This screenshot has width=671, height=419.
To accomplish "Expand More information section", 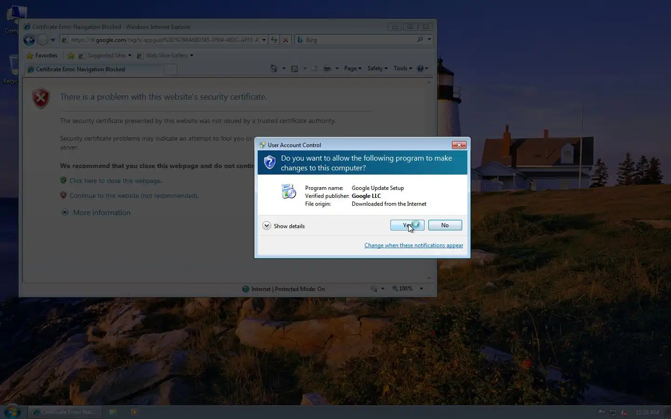I will [x=96, y=212].
